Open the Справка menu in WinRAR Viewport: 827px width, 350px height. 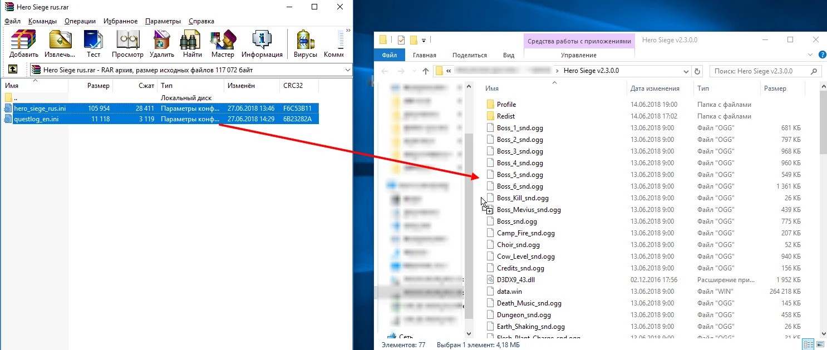click(x=201, y=21)
